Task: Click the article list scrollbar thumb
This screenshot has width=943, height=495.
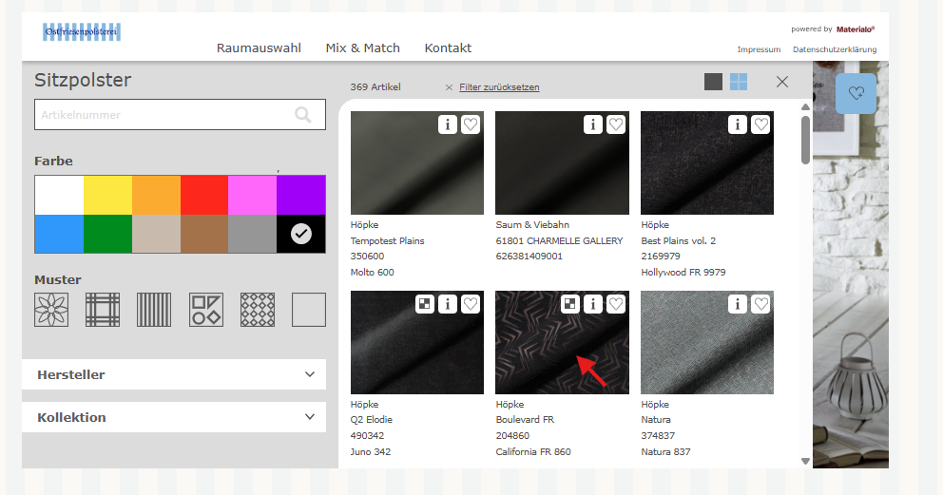Action: pyautogui.click(x=805, y=140)
